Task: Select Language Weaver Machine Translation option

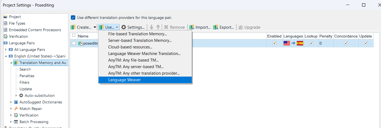Action: pyautogui.click(x=145, y=54)
